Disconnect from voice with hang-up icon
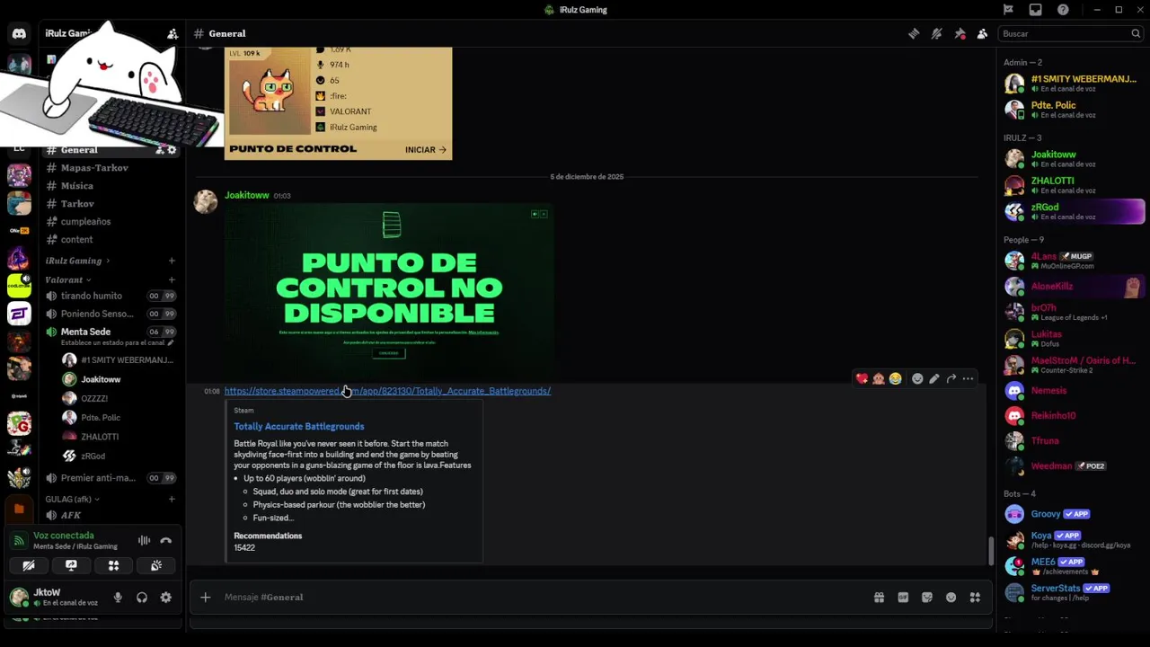1150x647 pixels. (165, 541)
